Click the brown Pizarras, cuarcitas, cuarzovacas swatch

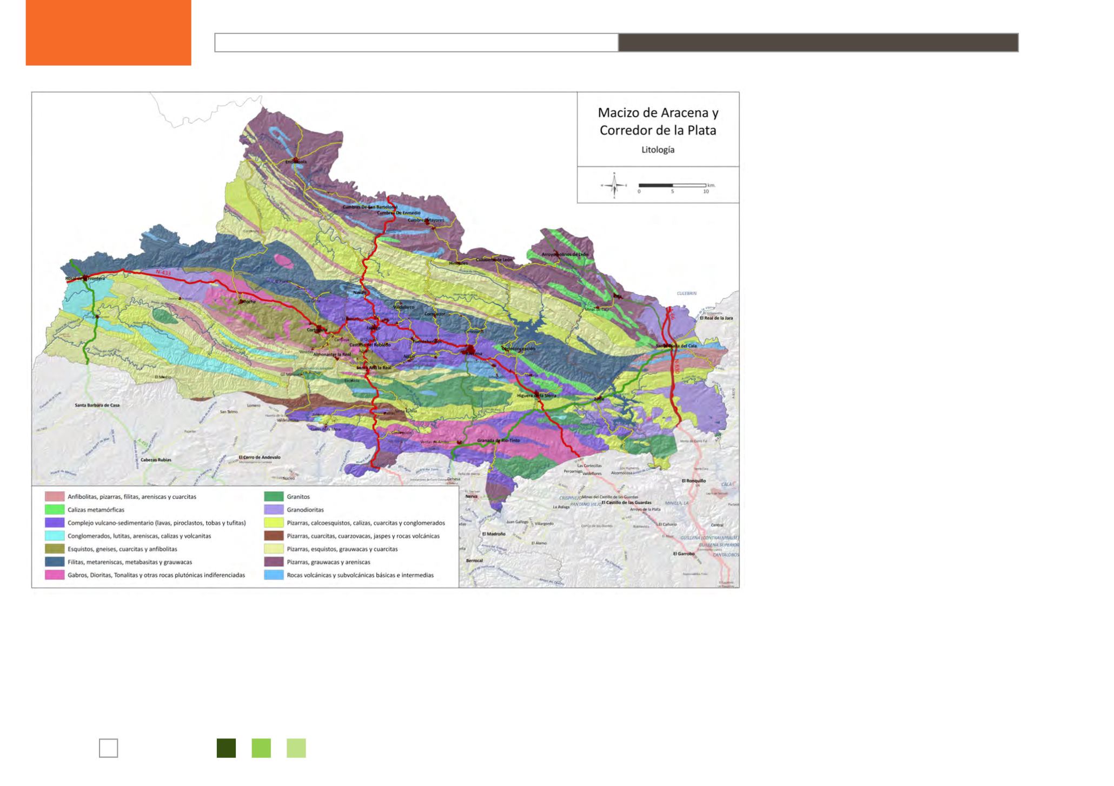click(274, 536)
